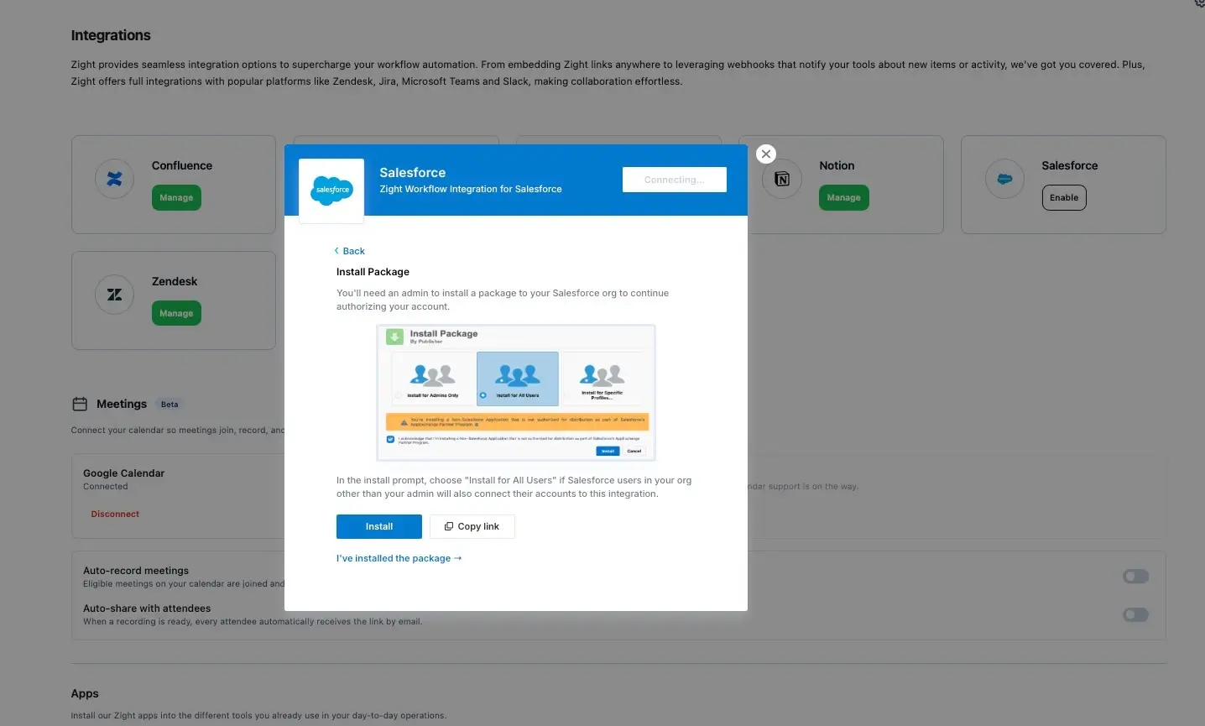Close the Salesforce dialog with the X icon

pos(765,154)
